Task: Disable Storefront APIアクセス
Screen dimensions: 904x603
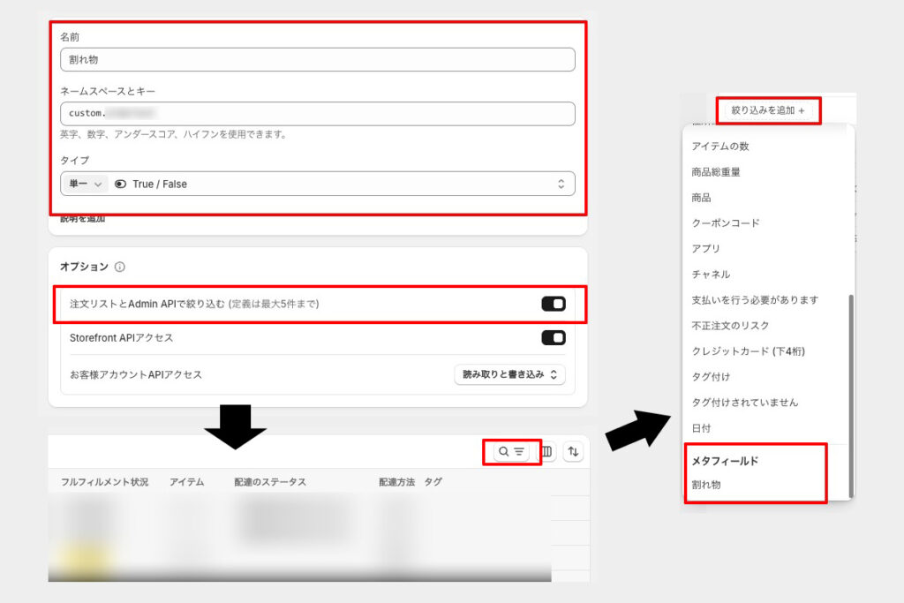Action: [553, 338]
